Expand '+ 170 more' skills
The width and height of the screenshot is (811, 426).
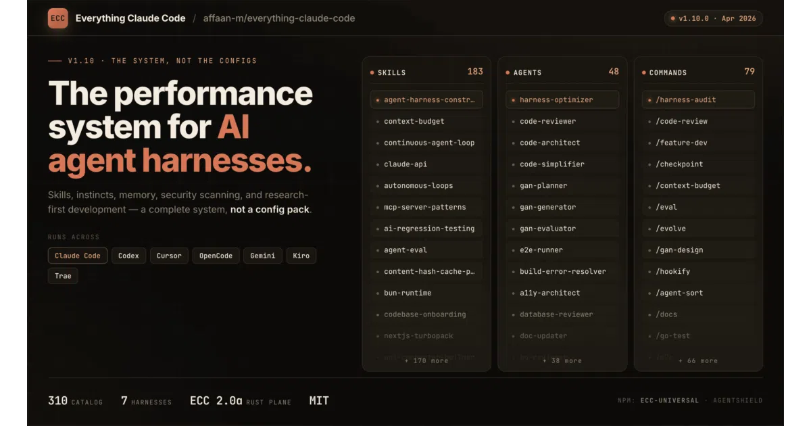click(x=426, y=361)
